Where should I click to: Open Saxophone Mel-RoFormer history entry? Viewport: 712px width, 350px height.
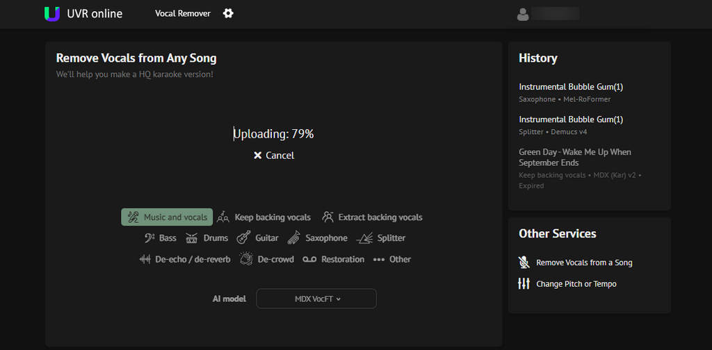[571, 92]
